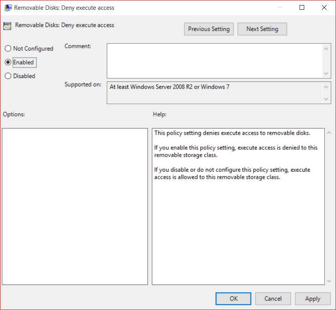The height and width of the screenshot is (310, 336).
Task: Apply the policy changes
Action: pyautogui.click(x=312, y=298)
